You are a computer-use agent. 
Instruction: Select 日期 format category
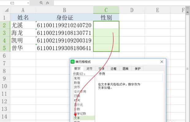coord(77,96)
